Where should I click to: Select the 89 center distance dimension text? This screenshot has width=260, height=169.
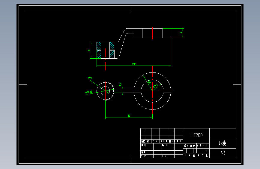(129, 115)
